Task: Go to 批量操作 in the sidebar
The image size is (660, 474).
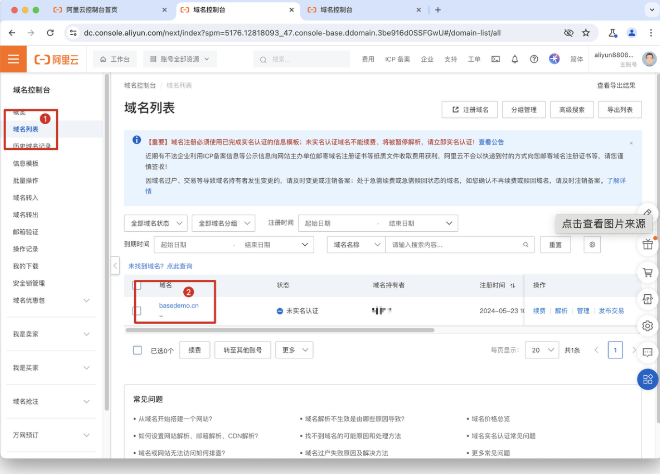Action: (26, 181)
